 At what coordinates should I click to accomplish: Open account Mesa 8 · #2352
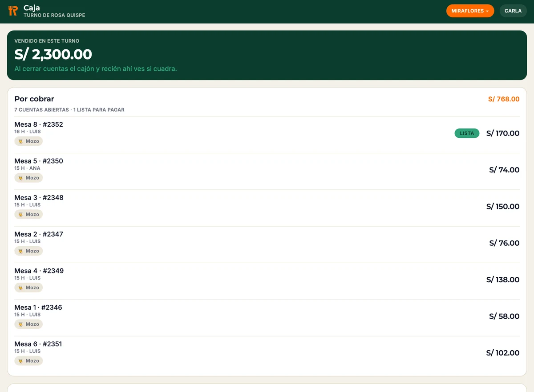click(267, 135)
